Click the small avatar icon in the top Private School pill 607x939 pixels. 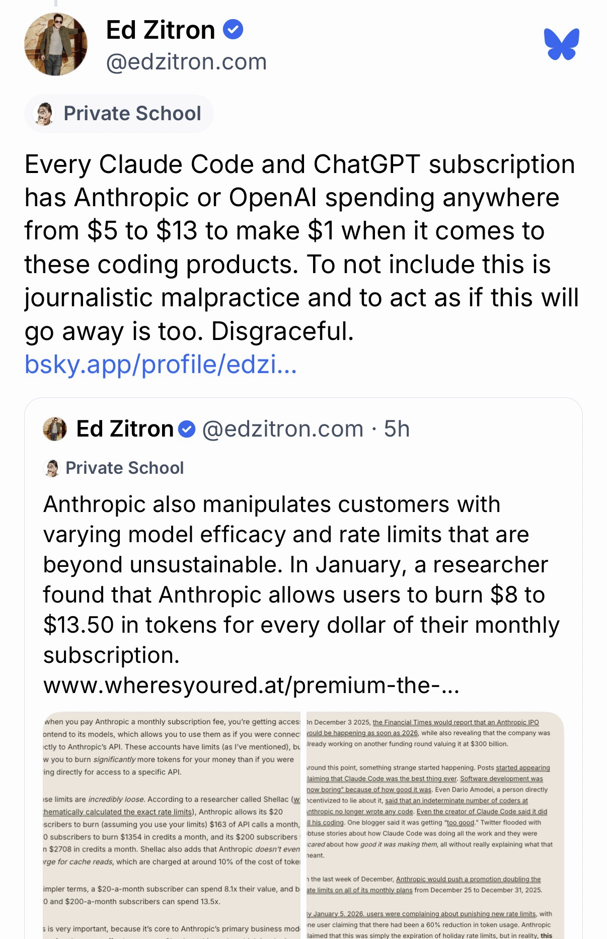(x=44, y=114)
